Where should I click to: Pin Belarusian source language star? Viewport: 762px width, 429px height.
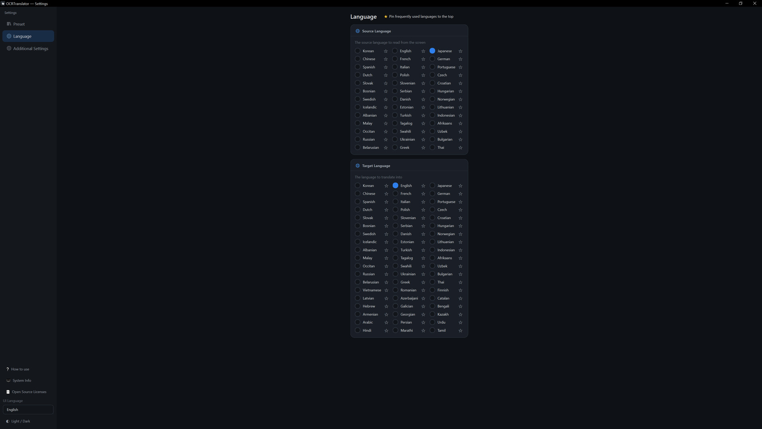(x=386, y=148)
